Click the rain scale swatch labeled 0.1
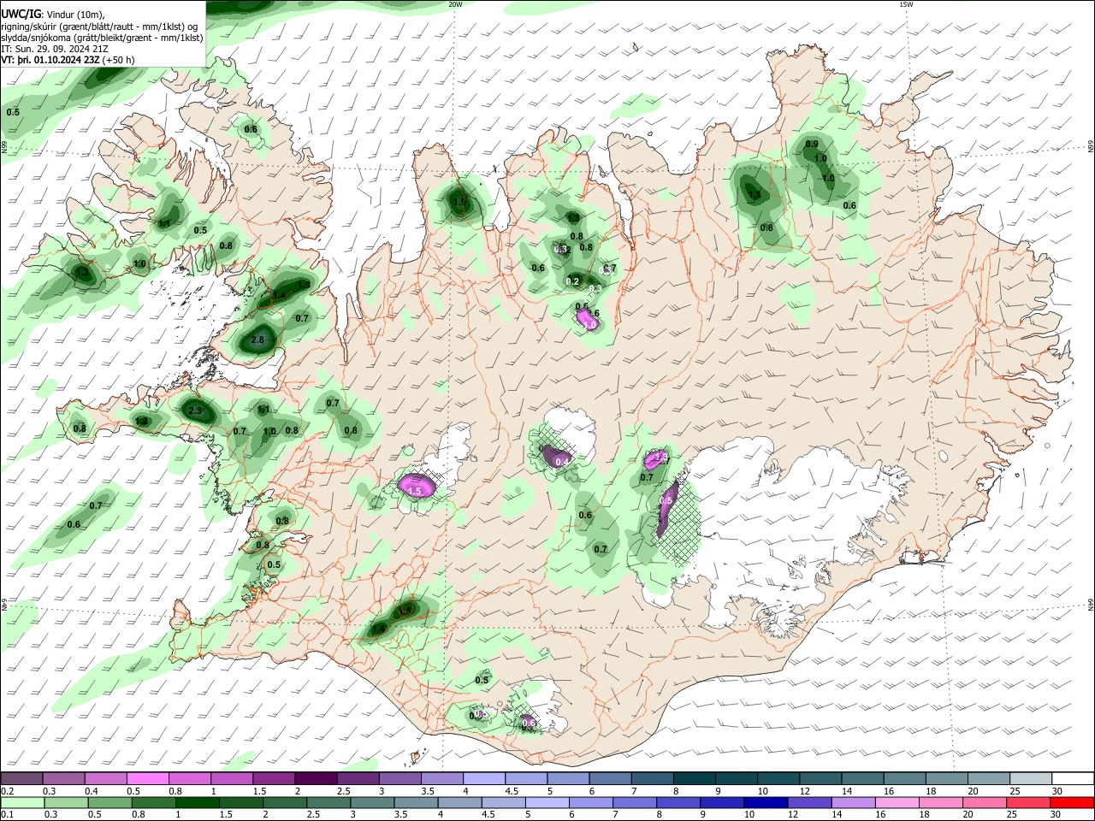Viewport: 1095px width, 821px height. pyautogui.click(x=22, y=802)
